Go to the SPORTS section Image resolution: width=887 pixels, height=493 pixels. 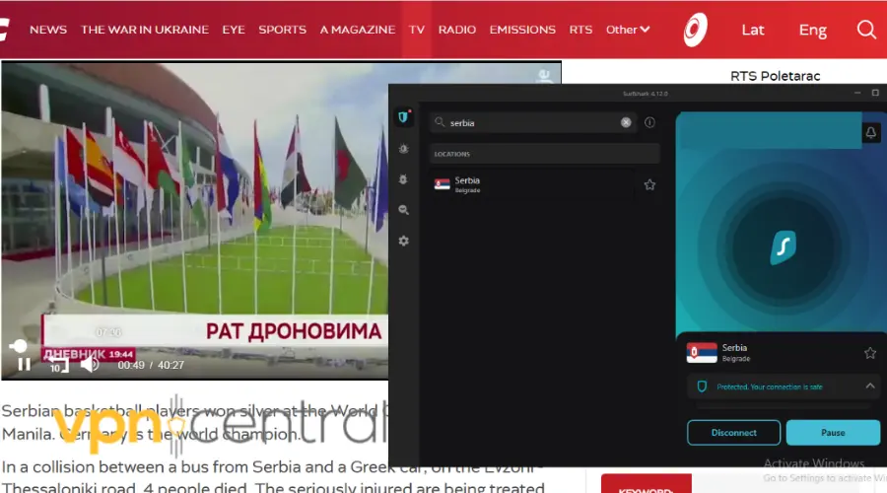click(x=282, y=30)
